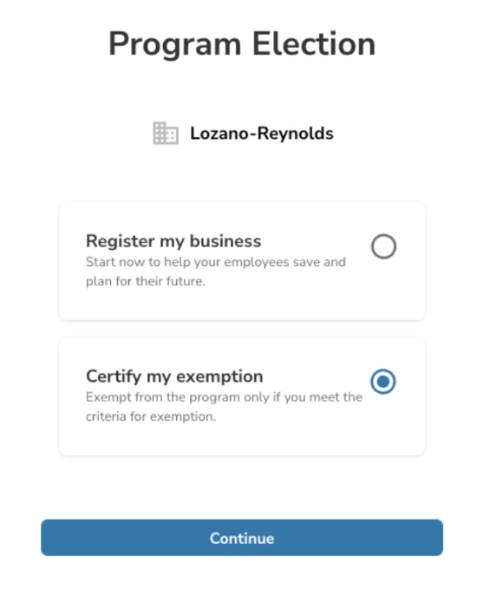Image resolution: width=483 pixels, height=589 pixels.
Task: Choose the Certify my exemption title
Action: pyautogui.click(x=174, y=376)
